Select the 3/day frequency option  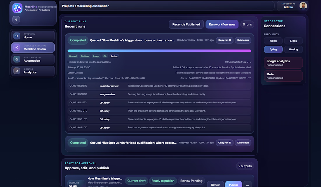pos(293,41)
